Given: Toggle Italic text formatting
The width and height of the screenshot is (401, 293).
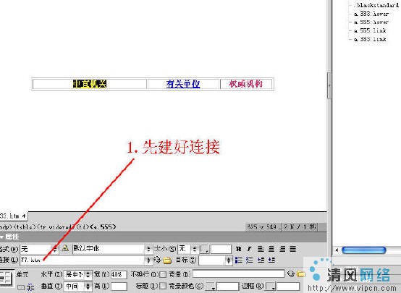Looking at the screenshot, I should 249,249.
